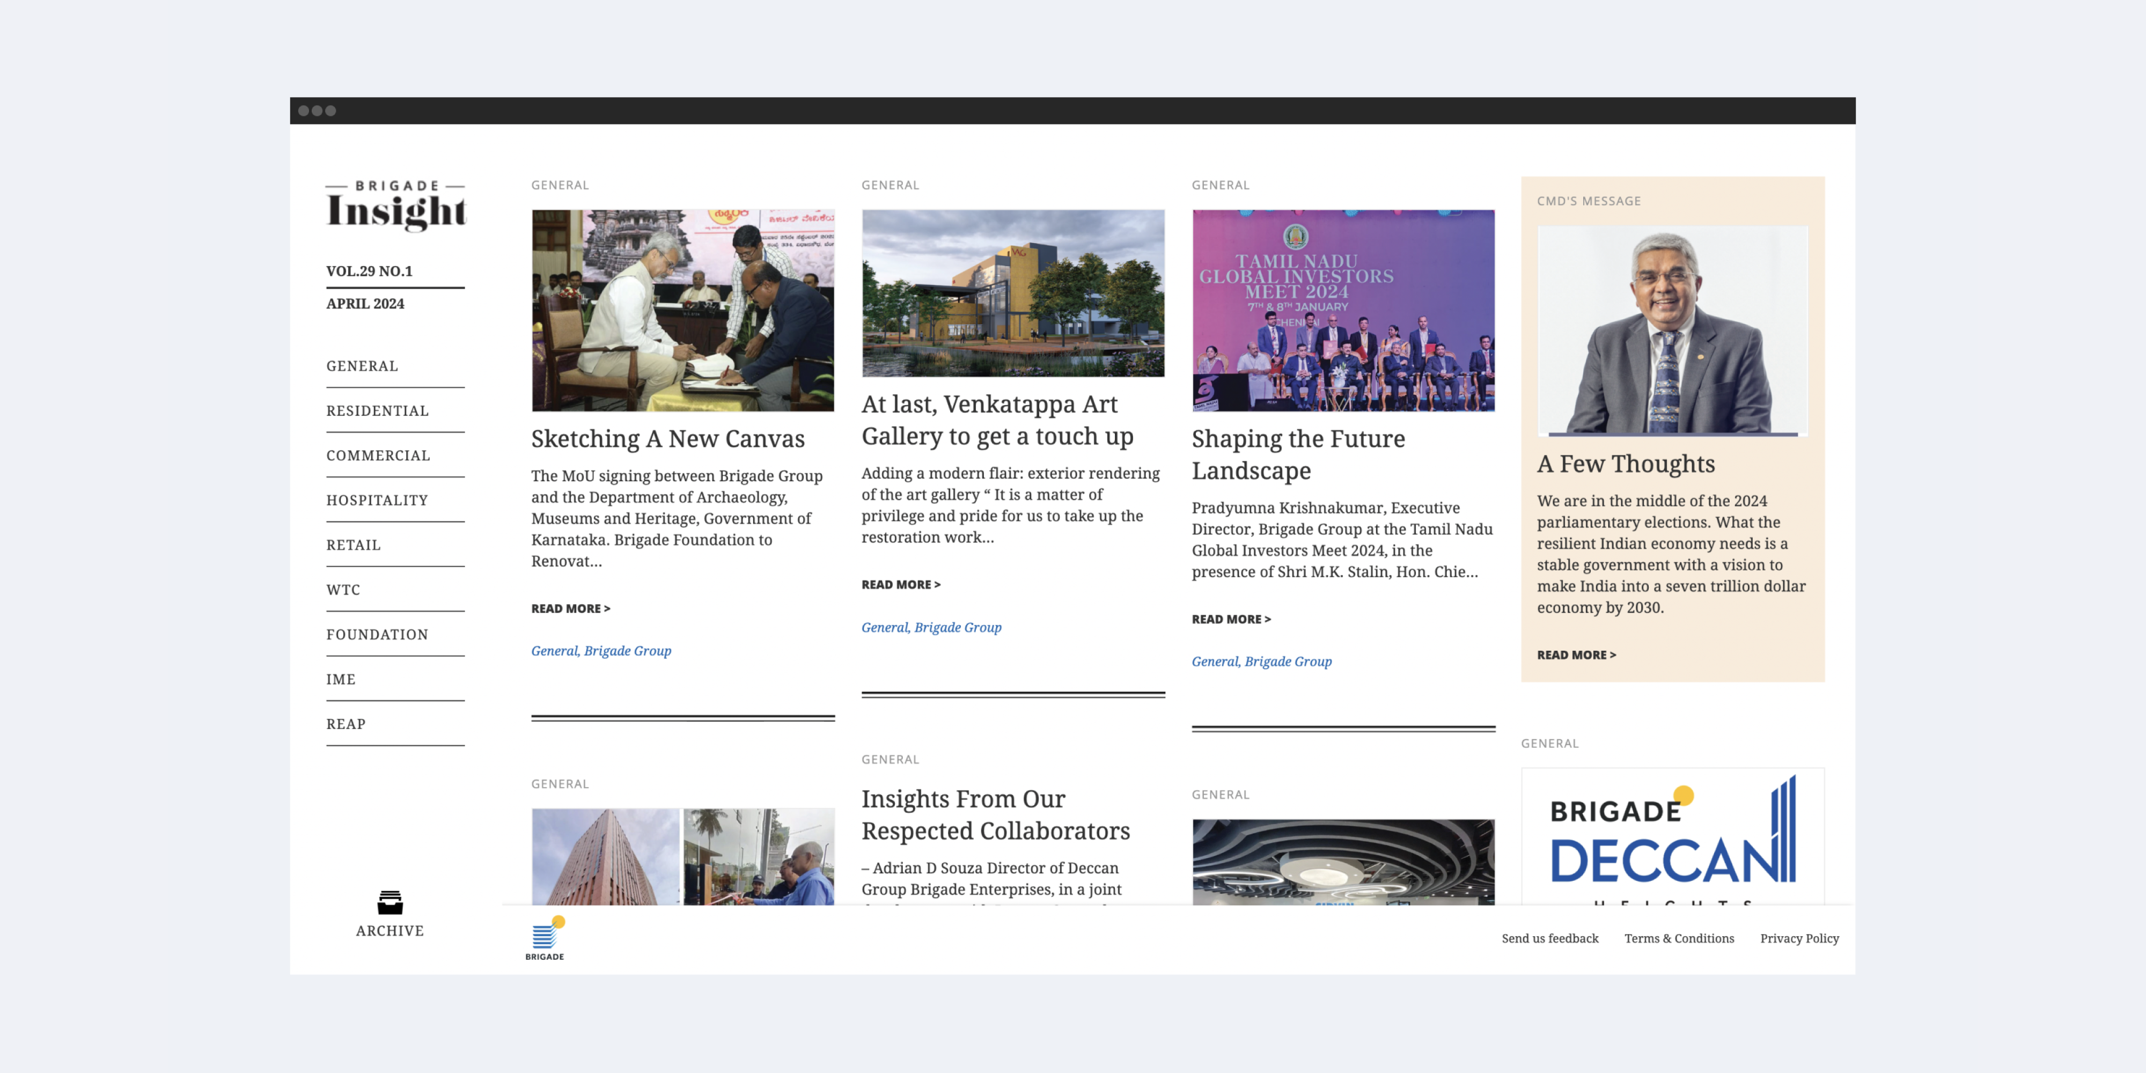This screenshot has height=1073, width=2146.
Task: Open Venkatappa Art Gallery article title
Action: (997, 420)
